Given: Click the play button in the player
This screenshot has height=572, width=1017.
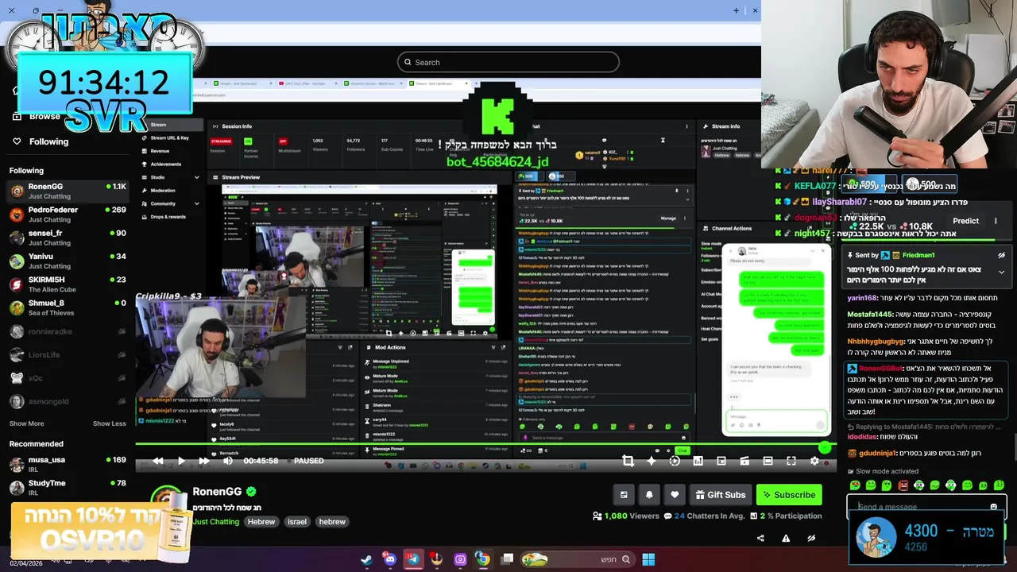Looking at the screenshot, I should (x=181, y=461).
